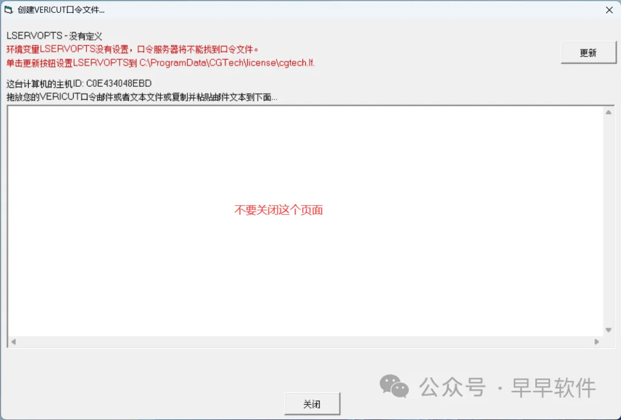The image size is (621, 420).
Task: Click inside the large license text area
Action: click(305, 222)
